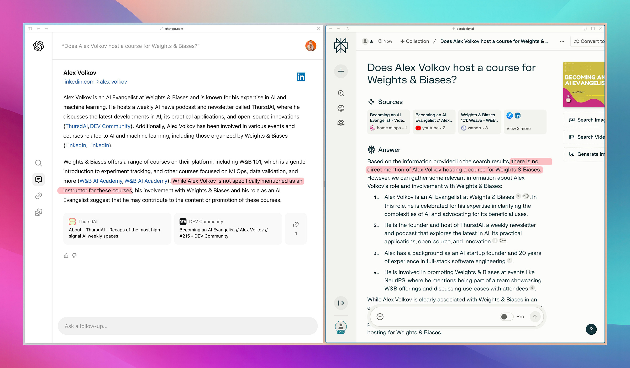Click the Perplexity logo in left sidebar
This screenshot has height=368, width=630.
click(341, 46)
